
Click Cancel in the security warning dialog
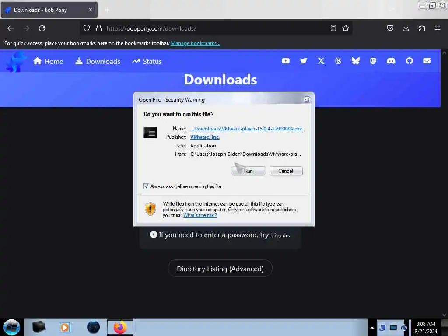[x=286, y=171]
